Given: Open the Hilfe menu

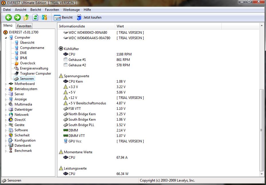Looking at the screenshot, I should pyautogui.click(x=87, y=10).
